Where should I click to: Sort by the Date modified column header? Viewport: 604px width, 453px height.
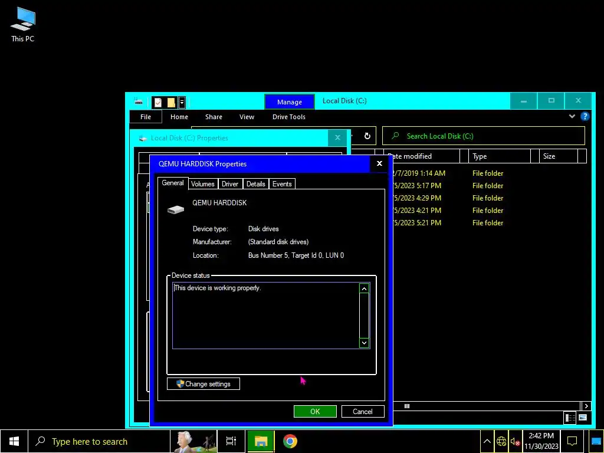point(422,156)
